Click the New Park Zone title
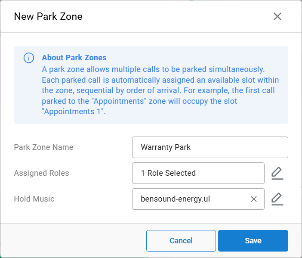This screenshot has height=258, width=302. tap(48, 16)
